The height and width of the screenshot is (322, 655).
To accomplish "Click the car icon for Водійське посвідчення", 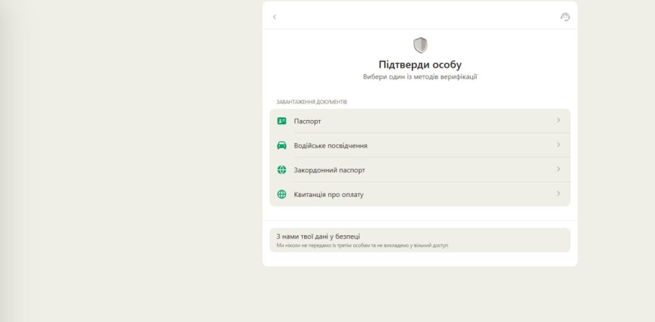I will (281, 145).
